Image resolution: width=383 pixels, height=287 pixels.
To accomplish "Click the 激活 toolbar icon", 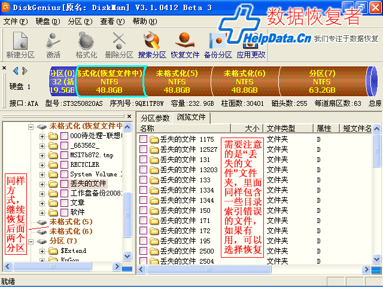I will pyautogui.click(x=53, y=45).
